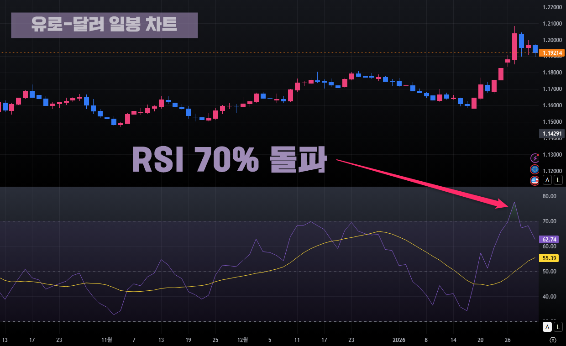
Task: Click the orange 1.19214 current price label
Action: [x=551, y=53]
